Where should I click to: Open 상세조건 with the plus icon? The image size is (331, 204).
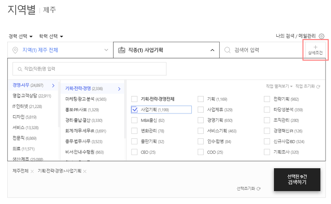pyautogui.click(x=315, y=50)
